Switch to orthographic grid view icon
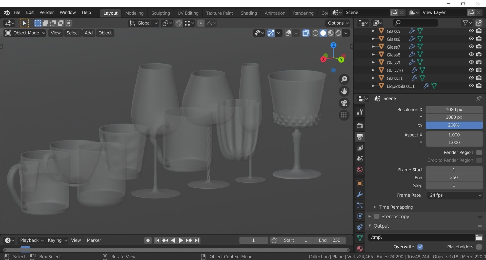This screenshot has width=486, height=260. 344,115
